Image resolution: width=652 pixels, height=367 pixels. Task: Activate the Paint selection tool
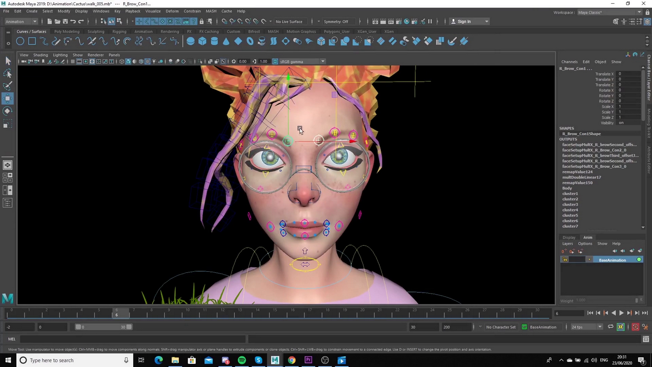point(8,86)
